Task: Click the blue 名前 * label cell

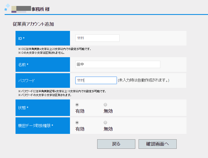Action: coord(43,65)
